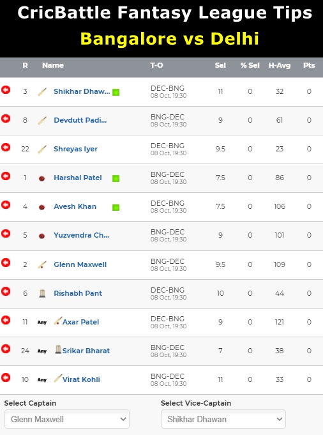Viewport: 323px width, 435px height.
Task: Sort table by Pts column header
Action: [x=309, y=65]
